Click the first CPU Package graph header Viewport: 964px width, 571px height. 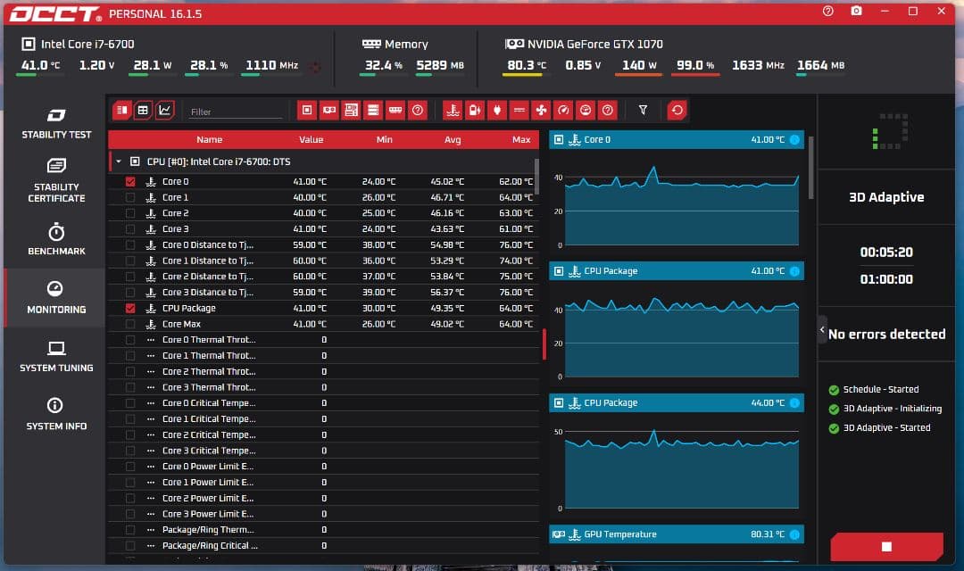[677, 271]
